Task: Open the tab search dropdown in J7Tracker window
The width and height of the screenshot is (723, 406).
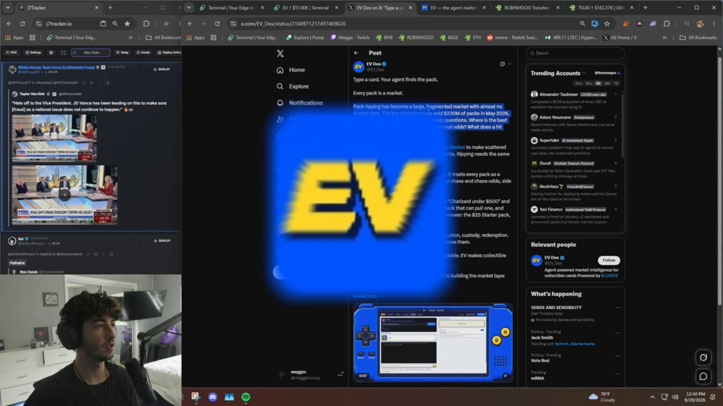Action: click(x=7, y=8)
